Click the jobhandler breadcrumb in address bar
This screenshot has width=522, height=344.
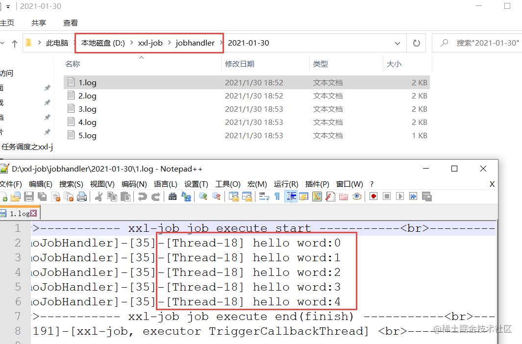click(195, 43)
